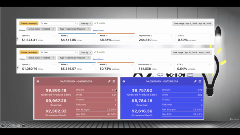Focus the search field in Apr 5 panel

(x=58, y=23)
